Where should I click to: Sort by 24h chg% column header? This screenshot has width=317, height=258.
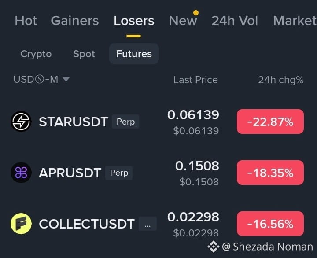(280, 80)
